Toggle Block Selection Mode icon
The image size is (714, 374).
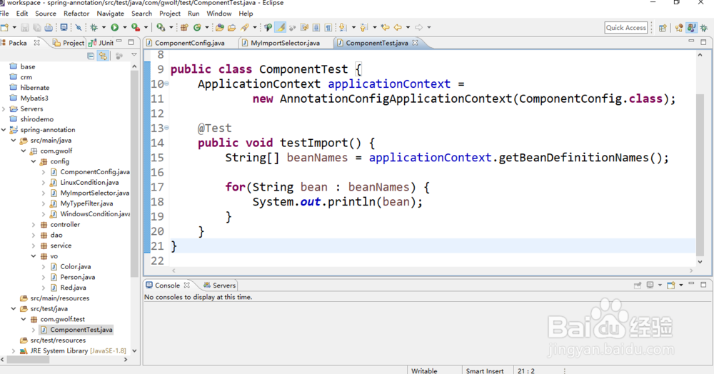(x=316, y=28)
